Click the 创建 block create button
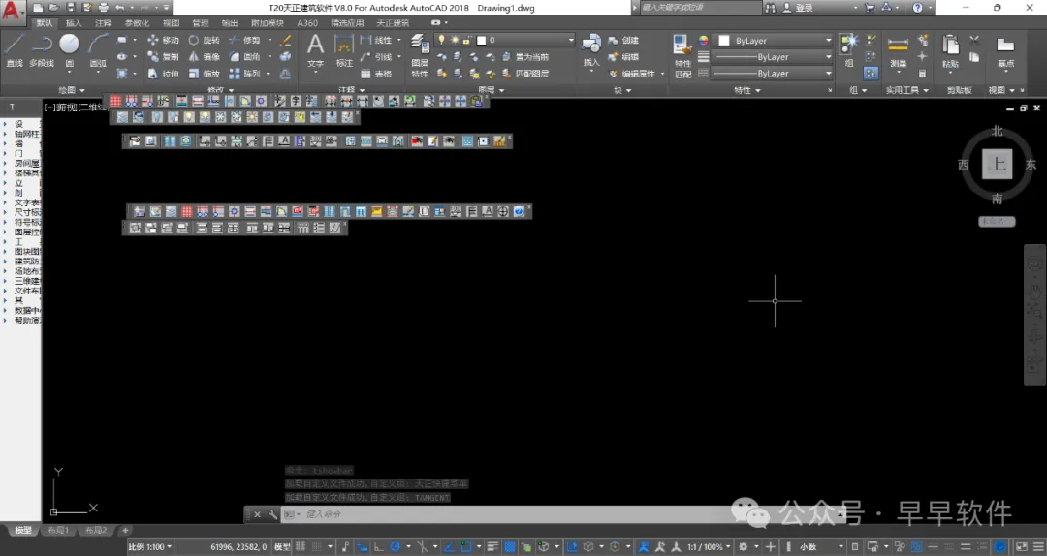 point(623,40)
